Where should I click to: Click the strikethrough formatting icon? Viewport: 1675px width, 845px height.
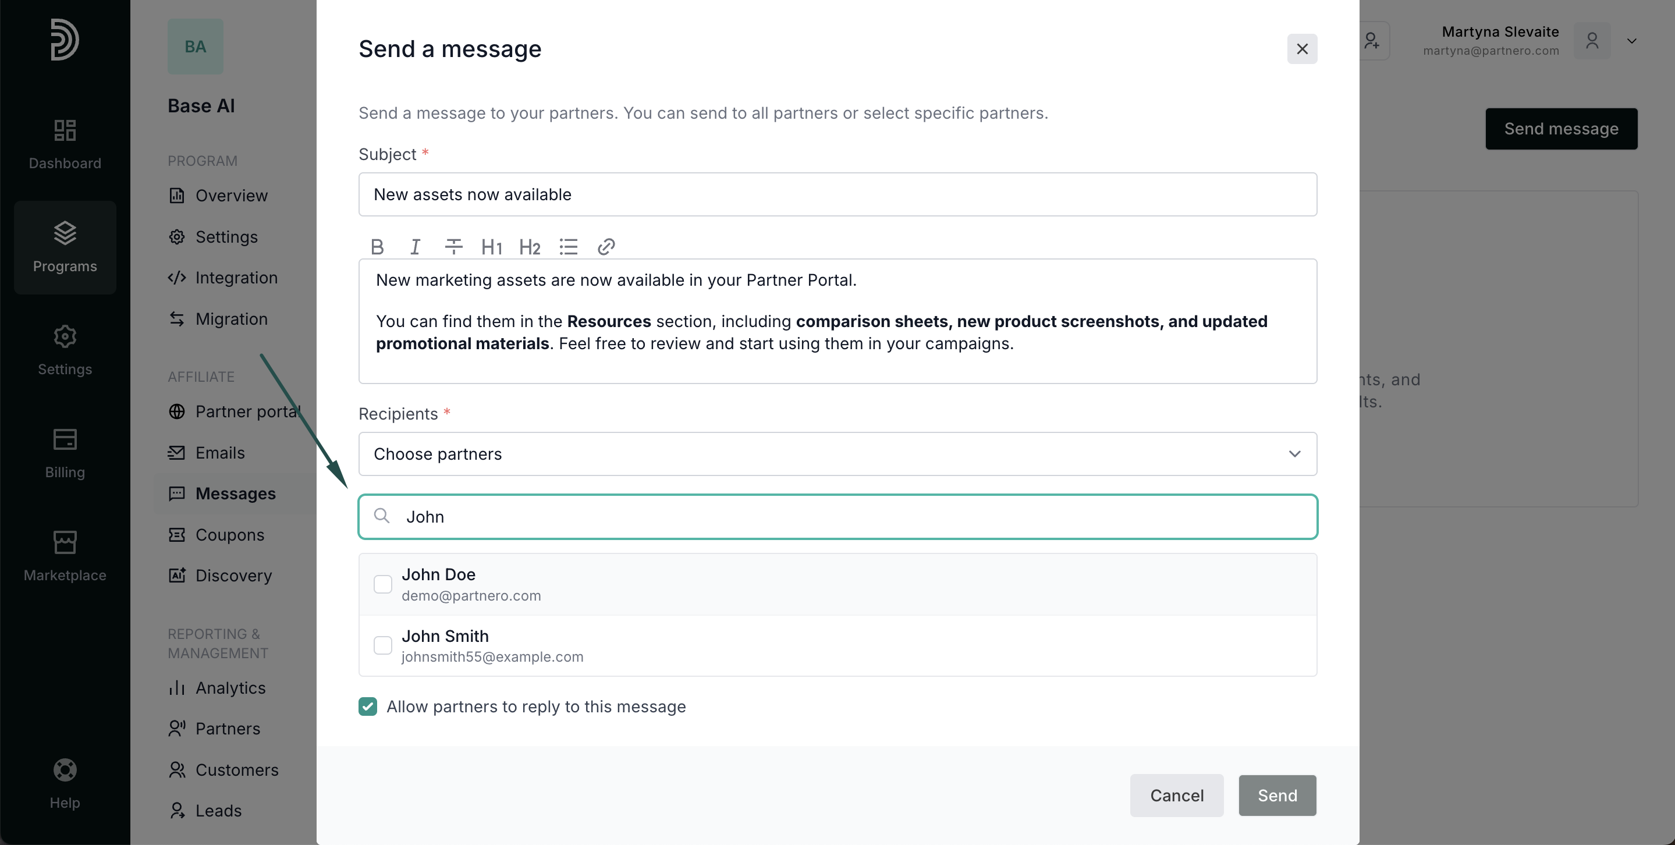point(453,247)
